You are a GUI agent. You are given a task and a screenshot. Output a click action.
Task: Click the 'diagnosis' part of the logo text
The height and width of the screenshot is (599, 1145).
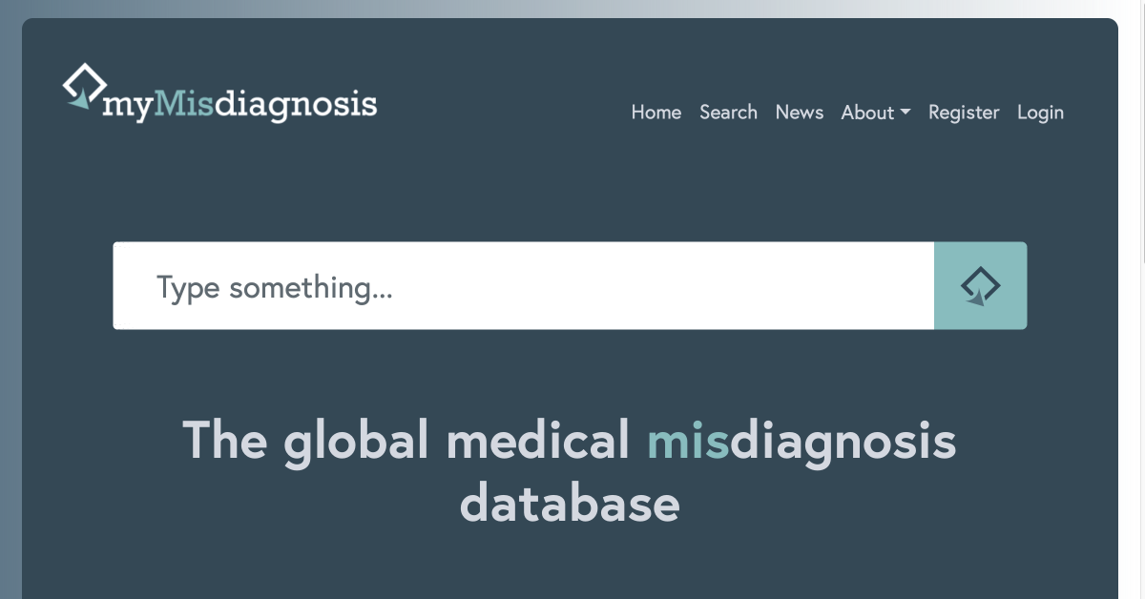click(296, 105)
